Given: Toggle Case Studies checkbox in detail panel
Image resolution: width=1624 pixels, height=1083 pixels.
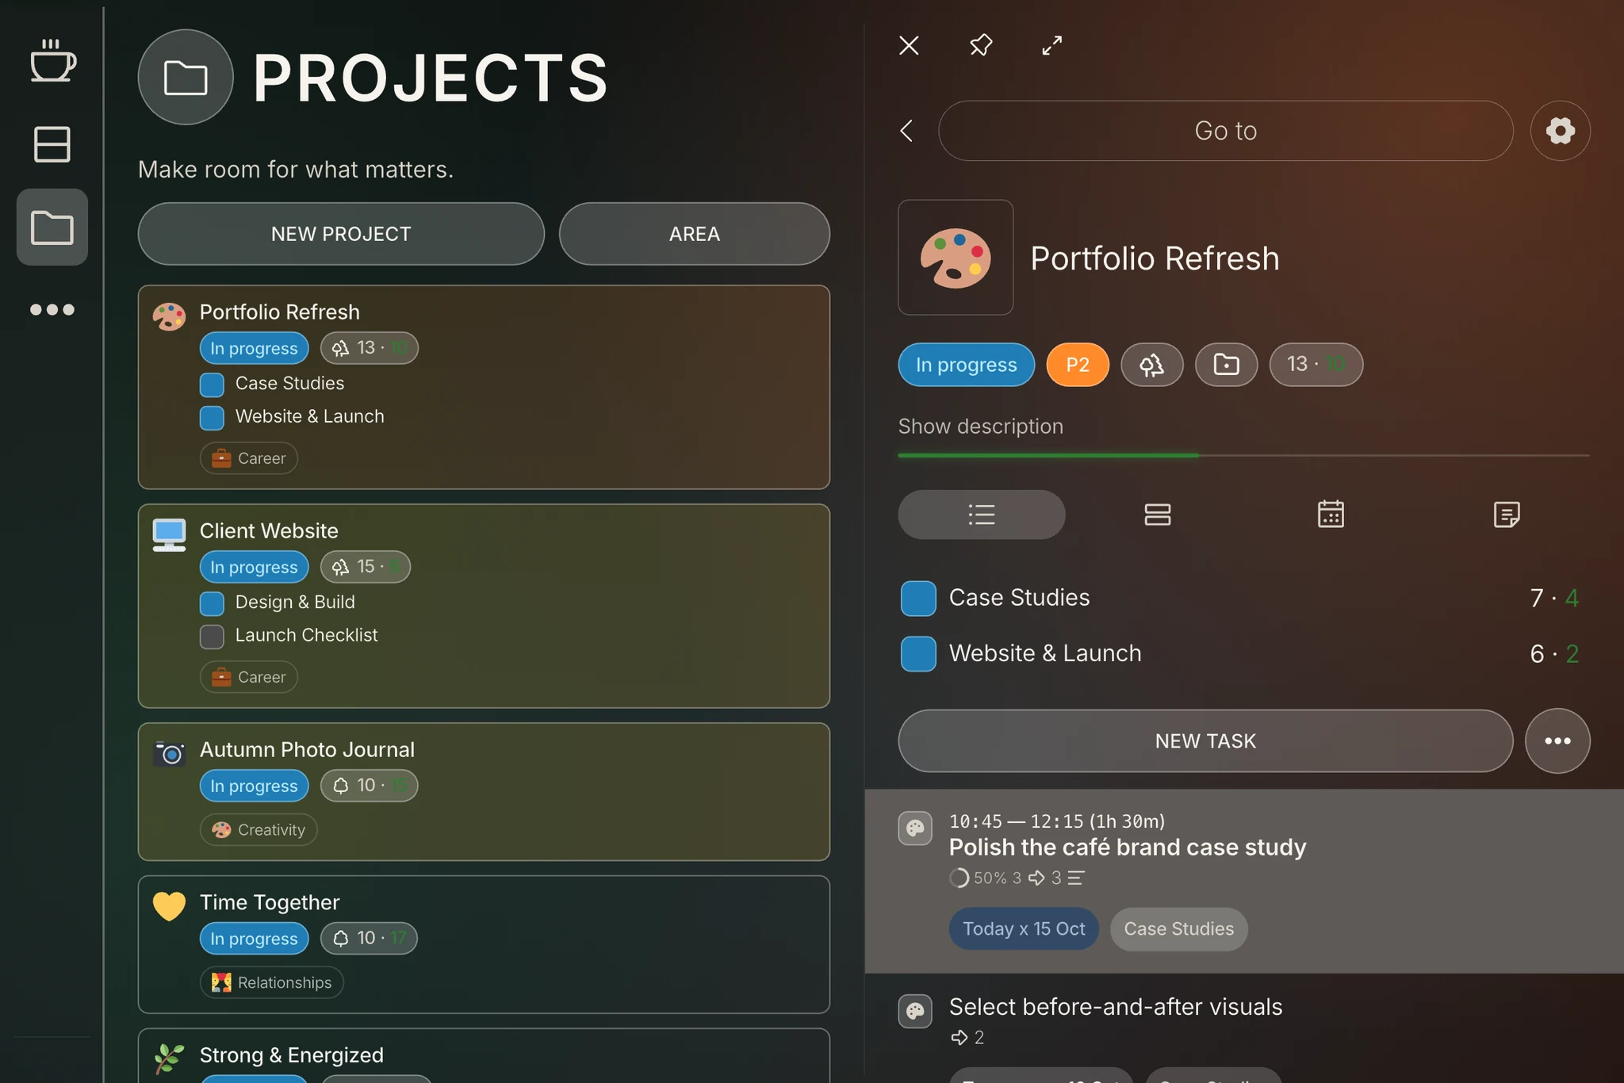Looking at the screenshot, I should pyautogui.click(x=918, y=598).
